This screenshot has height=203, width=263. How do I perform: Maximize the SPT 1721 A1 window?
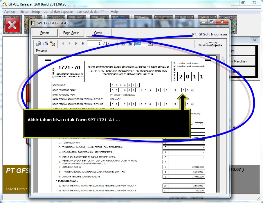tap(211, 22)
